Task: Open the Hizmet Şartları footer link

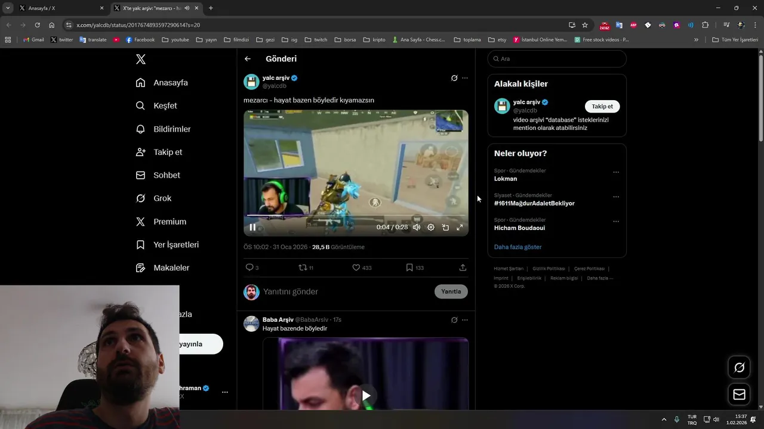Action: (509, 269)
